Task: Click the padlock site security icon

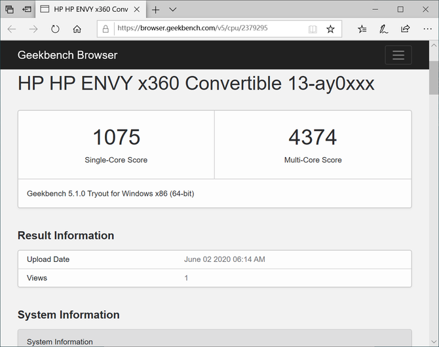Action: pyautogui.click(x=105, y=29)
